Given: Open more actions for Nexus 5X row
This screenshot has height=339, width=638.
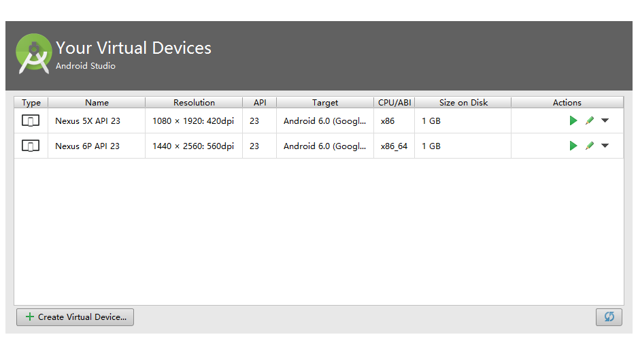Looking at the screenshot, I should coord(605,120).
